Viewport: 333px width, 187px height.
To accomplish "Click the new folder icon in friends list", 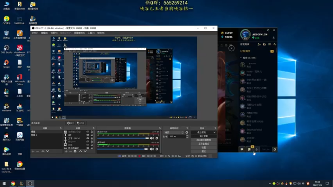I will tap(264, 44).
